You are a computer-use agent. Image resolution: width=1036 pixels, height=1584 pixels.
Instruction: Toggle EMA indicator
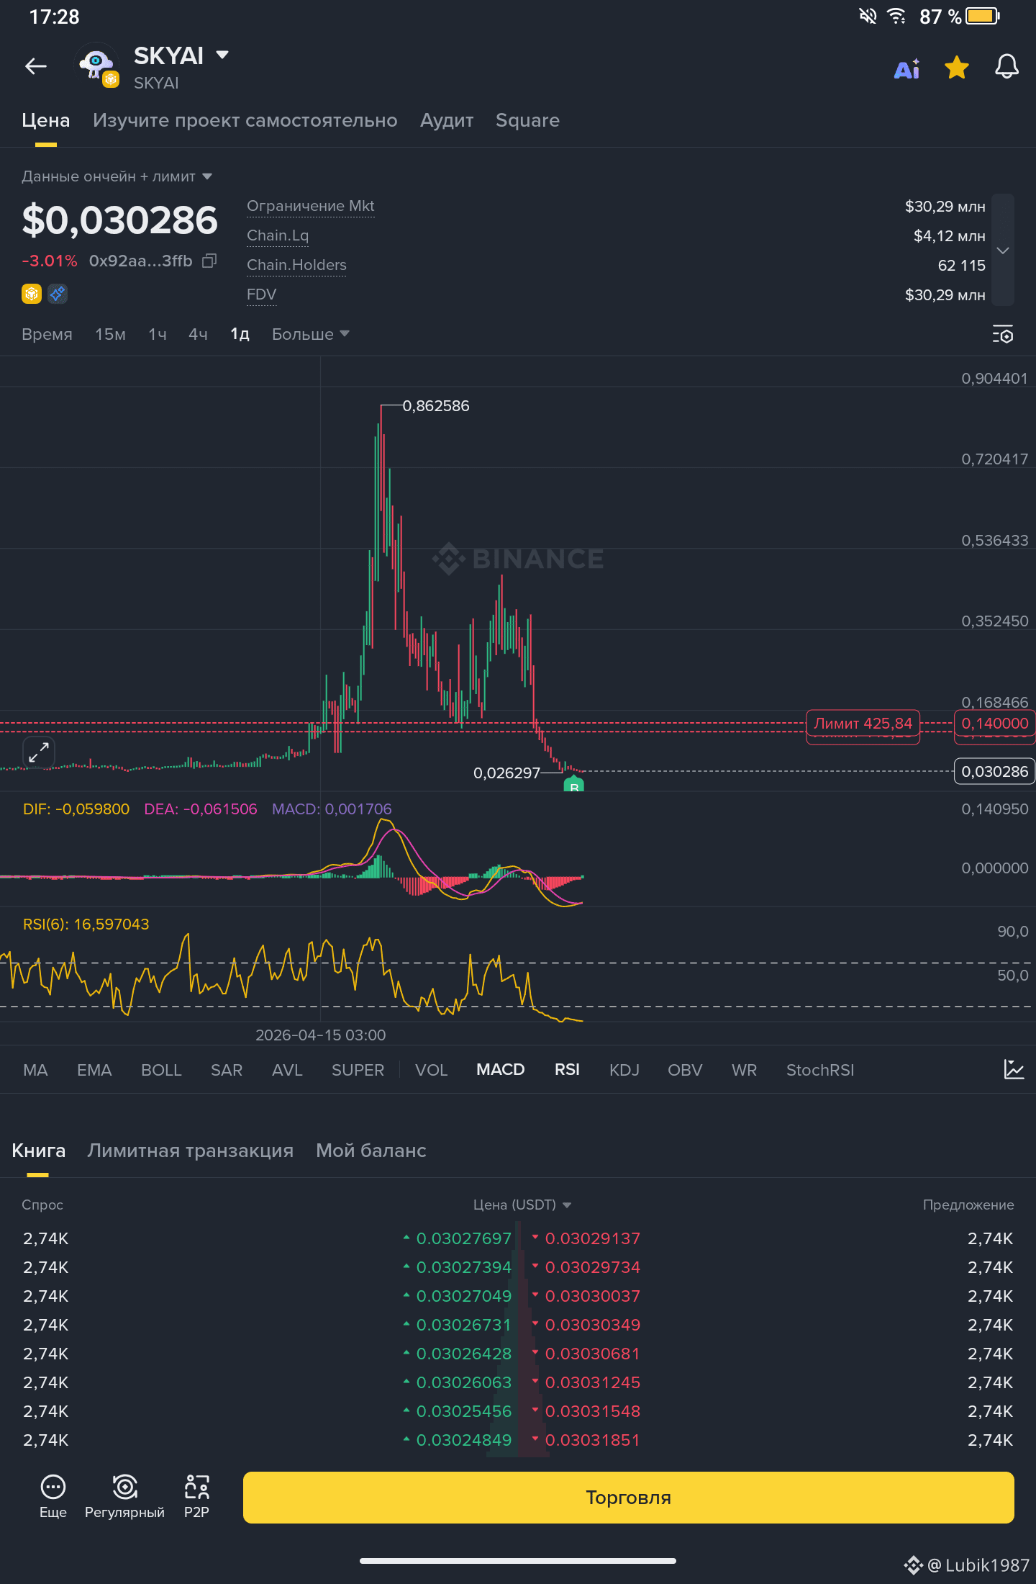(x=94, y=1070)
